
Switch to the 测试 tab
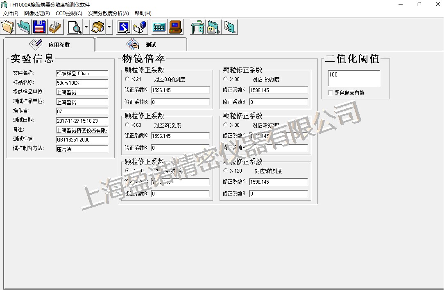click(141, 45)
